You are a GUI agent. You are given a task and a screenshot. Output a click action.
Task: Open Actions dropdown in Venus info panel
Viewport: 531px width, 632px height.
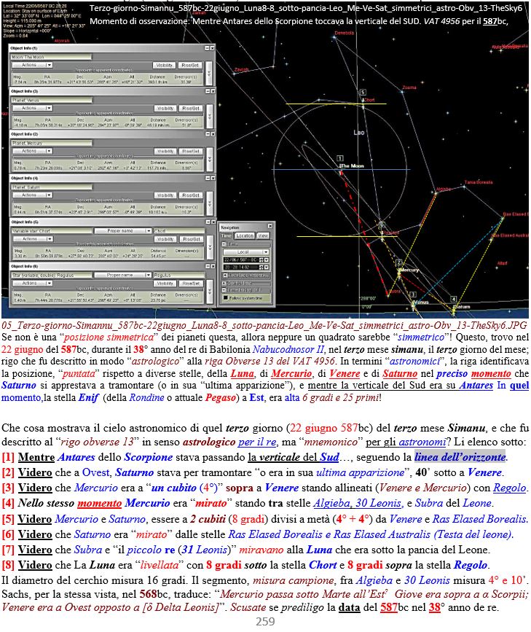click(32, 108)
